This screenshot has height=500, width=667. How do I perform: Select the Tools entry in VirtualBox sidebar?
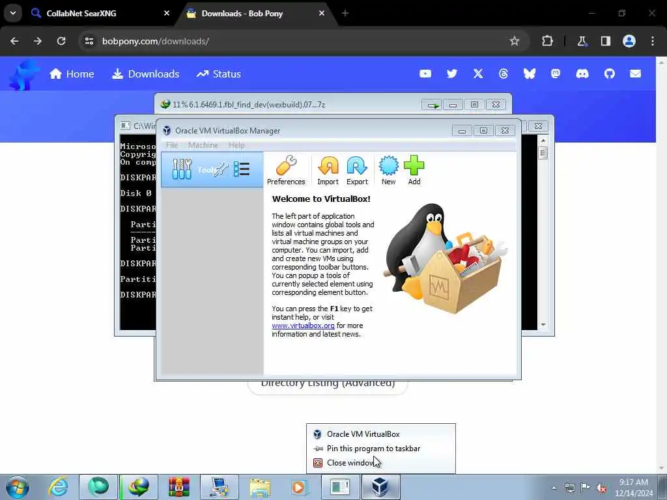click(x=212, y=170)
